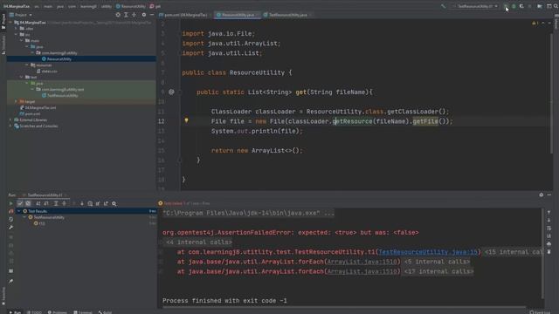Switch to the TestResourceUtility.java editor tab

(x=287, y=15)
